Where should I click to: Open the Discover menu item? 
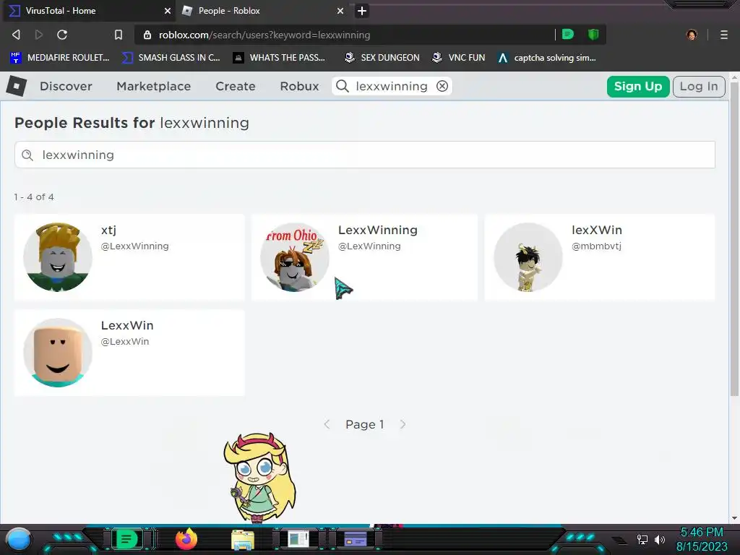(66, 87)
